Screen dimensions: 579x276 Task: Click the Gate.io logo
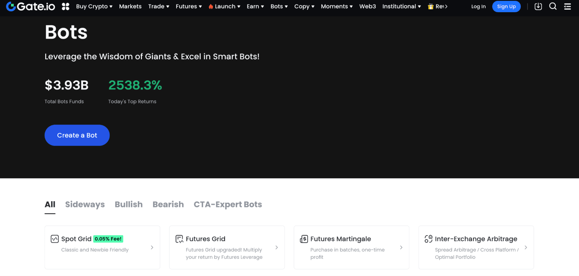(x=30, y=6)
